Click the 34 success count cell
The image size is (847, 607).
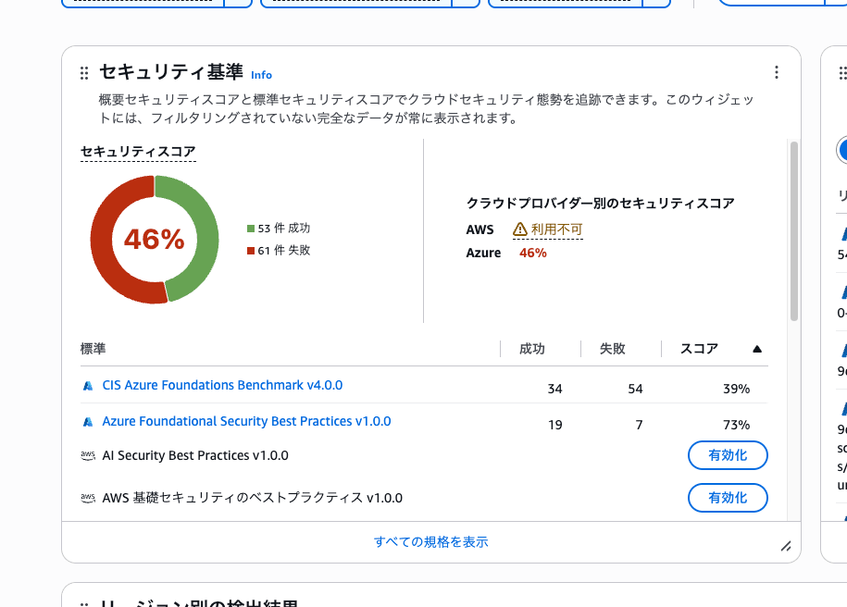coord(554,389)
